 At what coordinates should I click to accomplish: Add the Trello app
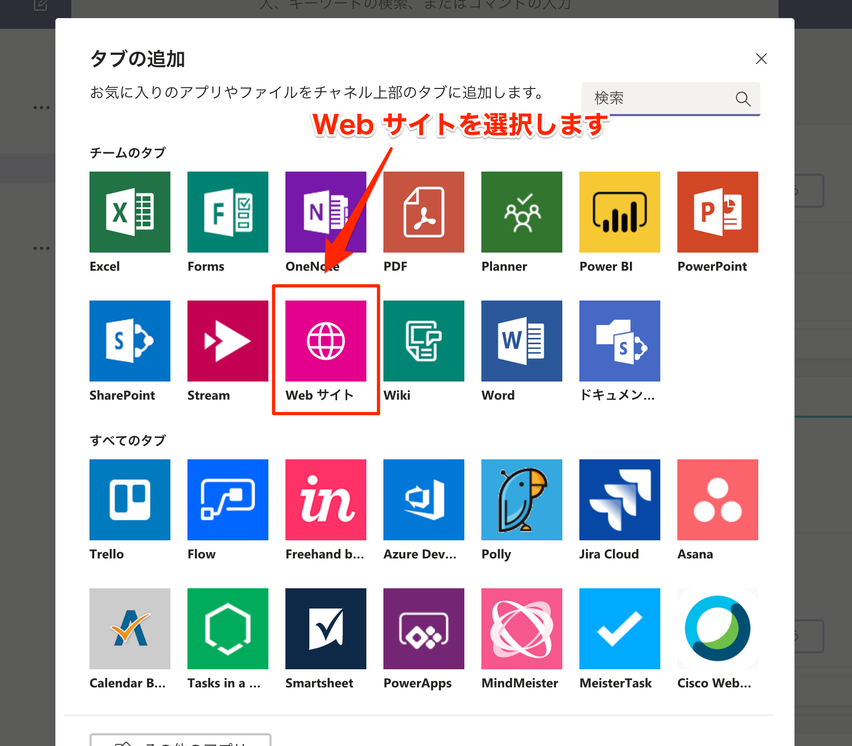[x=130, y=500]
